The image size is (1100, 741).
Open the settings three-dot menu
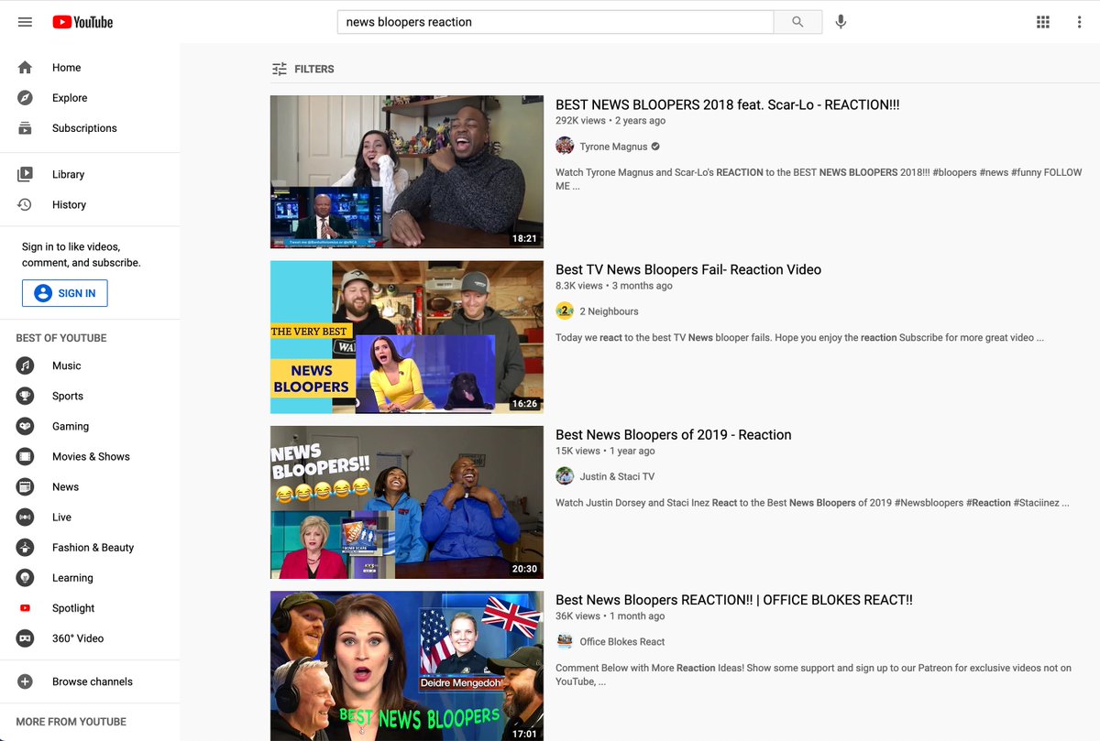tap(1079, 22)
